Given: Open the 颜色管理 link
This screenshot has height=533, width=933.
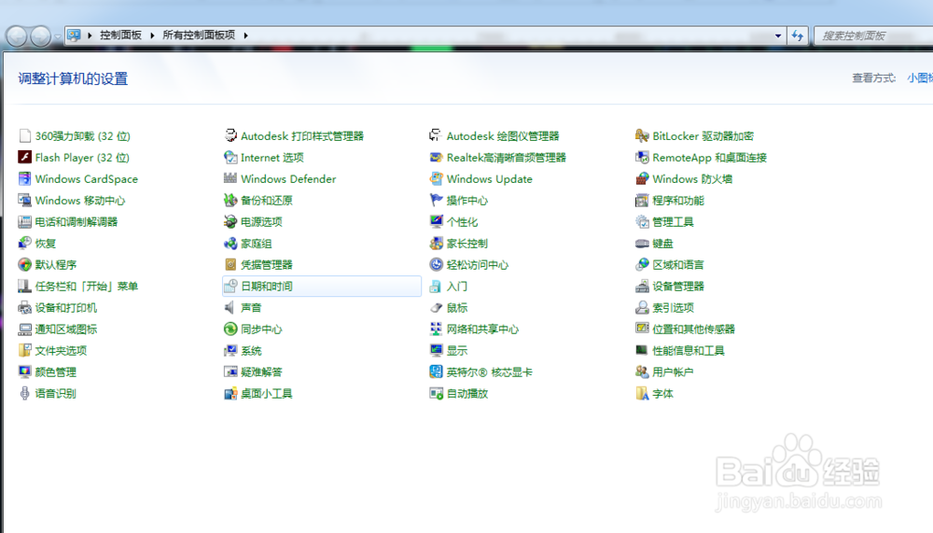Looking at the screenshot, I should 55,372.
